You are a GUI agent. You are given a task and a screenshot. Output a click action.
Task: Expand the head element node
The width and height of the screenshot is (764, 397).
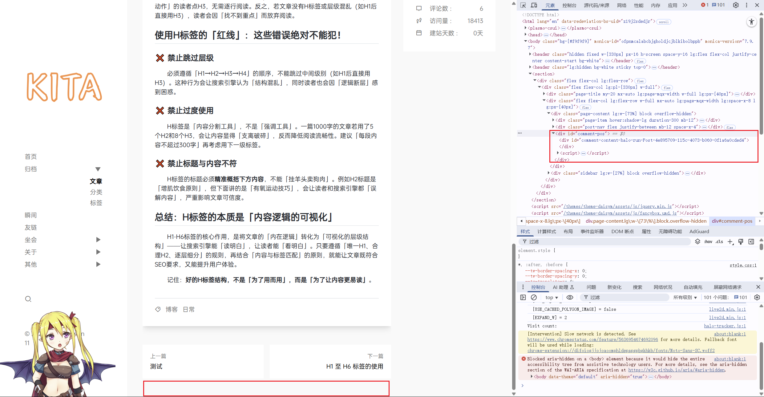click(526, 35)
